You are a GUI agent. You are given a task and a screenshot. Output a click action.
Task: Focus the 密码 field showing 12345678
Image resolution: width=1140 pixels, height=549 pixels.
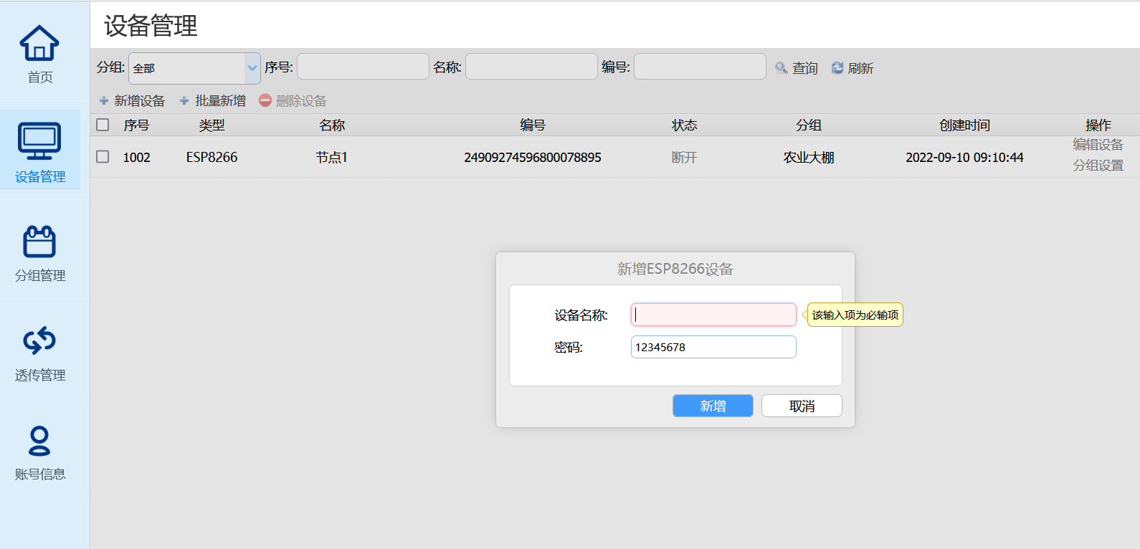[713, 347]
